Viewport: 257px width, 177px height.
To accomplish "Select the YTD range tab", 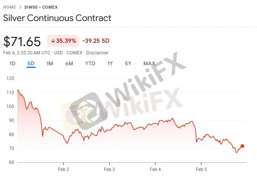I will (x=90, y=63).
